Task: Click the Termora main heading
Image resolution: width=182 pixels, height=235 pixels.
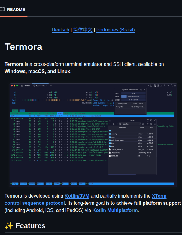Action: point(23,47)
